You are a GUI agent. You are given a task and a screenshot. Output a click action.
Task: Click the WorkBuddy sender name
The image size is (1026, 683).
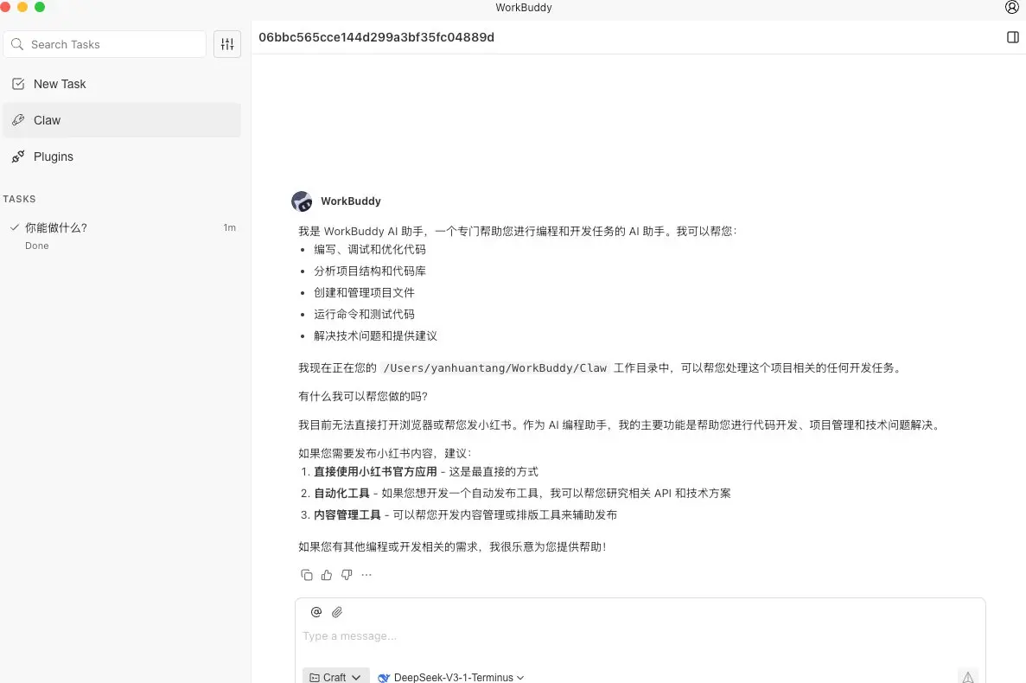[351, 201]
